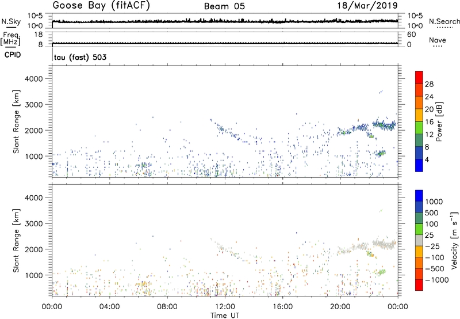460x319 pixels.
Task: Click the '-1000' label on the velocity colorbar
Action: (437, 280)
